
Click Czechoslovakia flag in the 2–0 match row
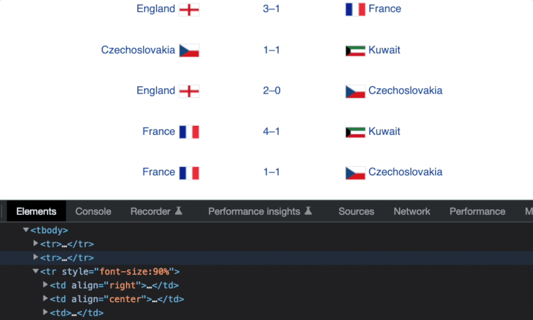[x=355, y=91]
